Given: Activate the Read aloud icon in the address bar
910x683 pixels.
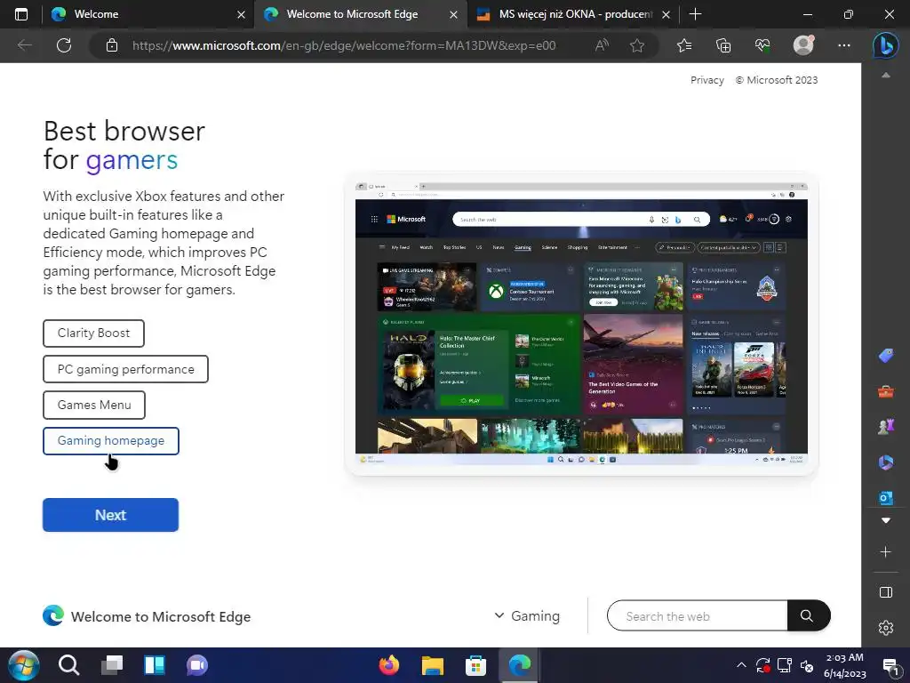Looking at the screenshot, I should [602, 45].
